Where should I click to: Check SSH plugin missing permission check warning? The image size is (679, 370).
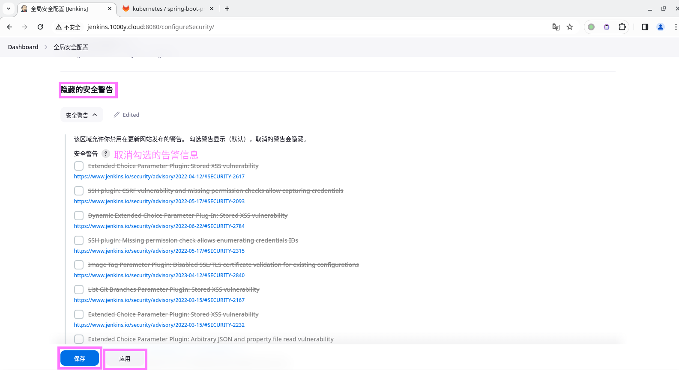(x=79, y=240)
